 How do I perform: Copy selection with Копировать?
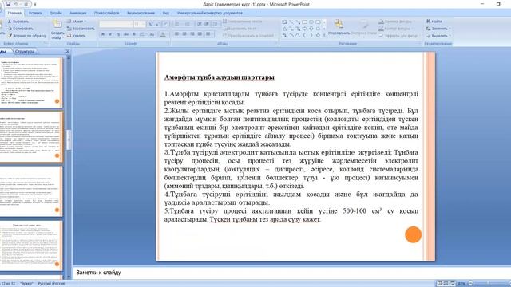tap(20, 29)
